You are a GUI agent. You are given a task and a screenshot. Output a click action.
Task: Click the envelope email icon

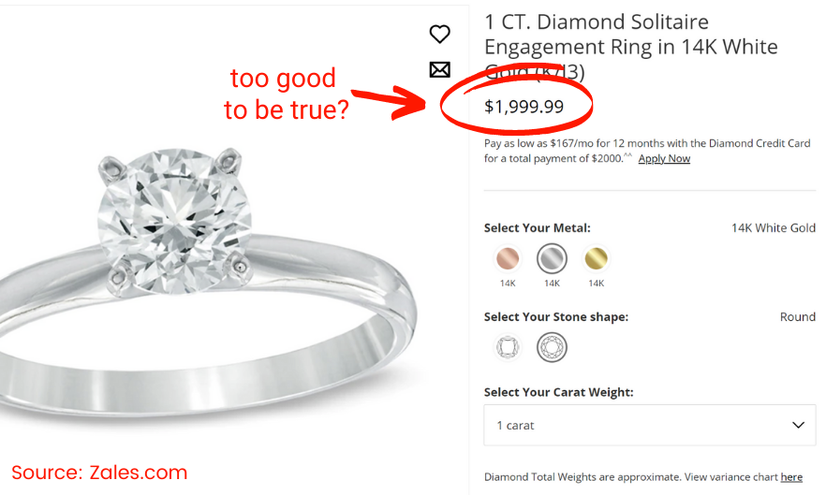pos(439,69)
